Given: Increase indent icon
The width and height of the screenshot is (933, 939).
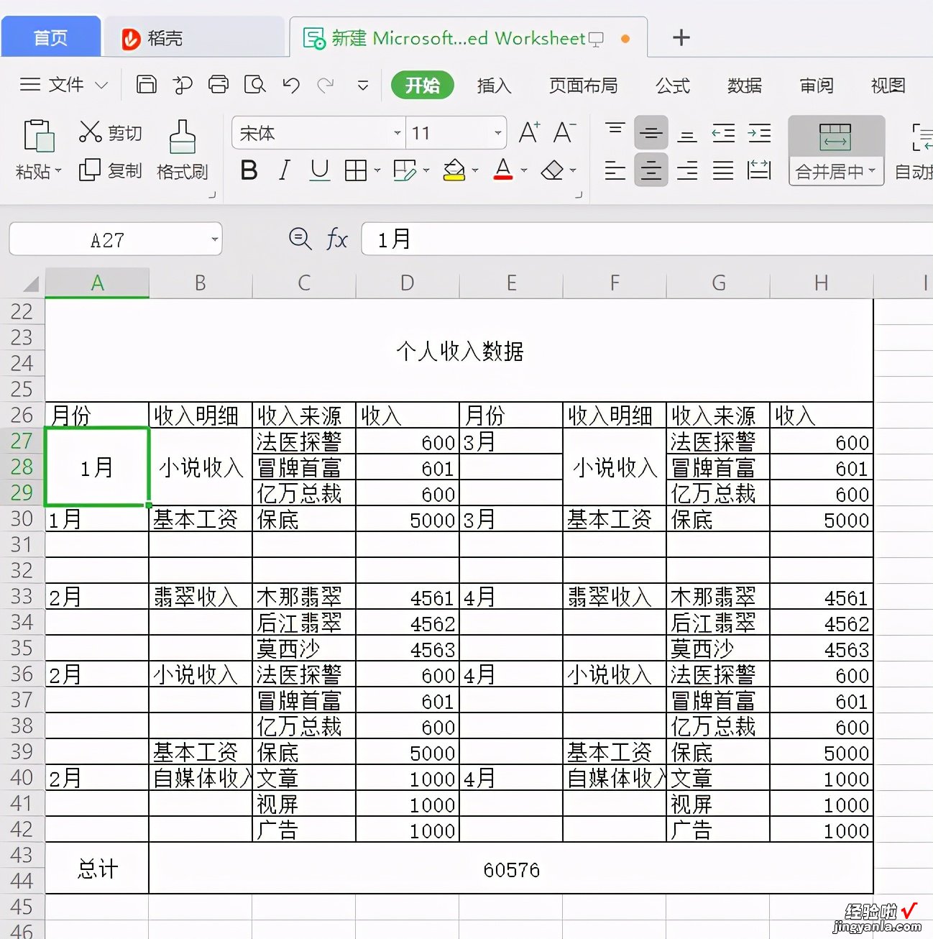Looking at the screenshot, I should point(759,132).
